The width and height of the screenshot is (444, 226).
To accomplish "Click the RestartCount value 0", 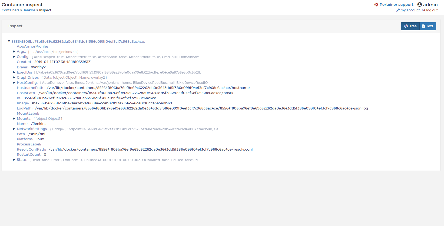I will click(45, 155).
